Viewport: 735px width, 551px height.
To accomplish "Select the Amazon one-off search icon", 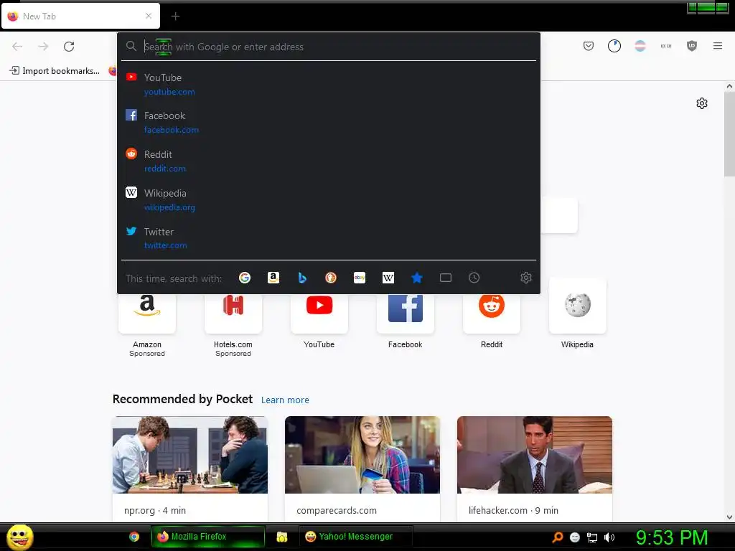I will pyautogui.click(x=273, y=278).
